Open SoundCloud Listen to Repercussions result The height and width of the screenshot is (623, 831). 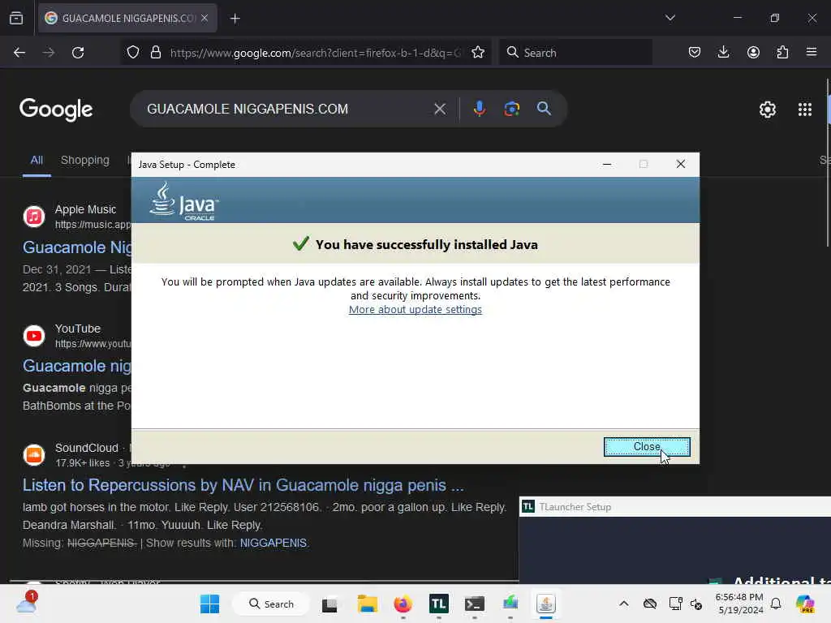tap(243, 485)
